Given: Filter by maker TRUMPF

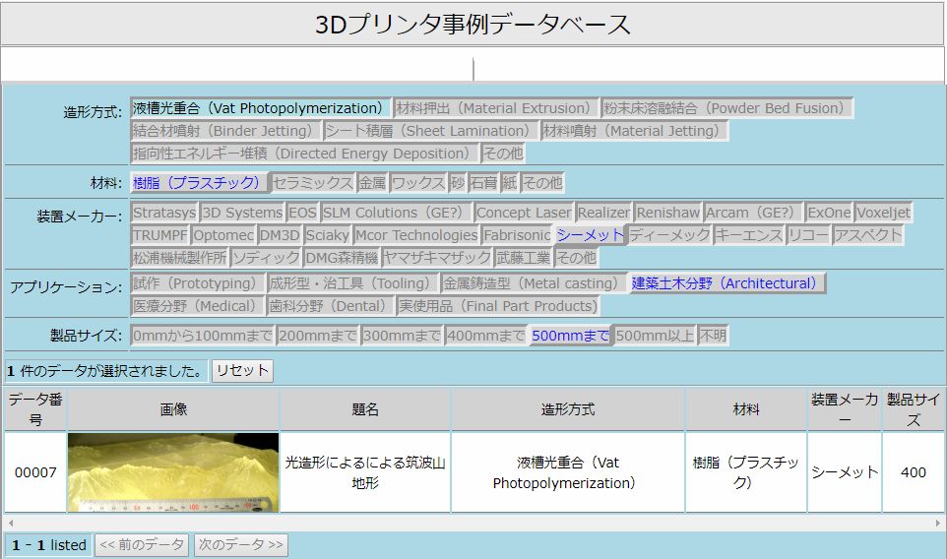Looking at the screenshot, I should point(160,235).
